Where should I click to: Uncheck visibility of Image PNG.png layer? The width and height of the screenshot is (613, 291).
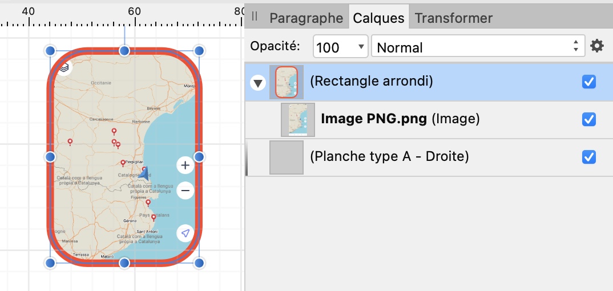(589, 119)
